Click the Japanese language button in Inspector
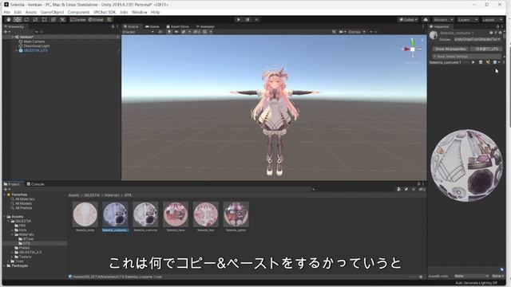The width and height of the screenshot is (511, 287). (x=486, y=49)
